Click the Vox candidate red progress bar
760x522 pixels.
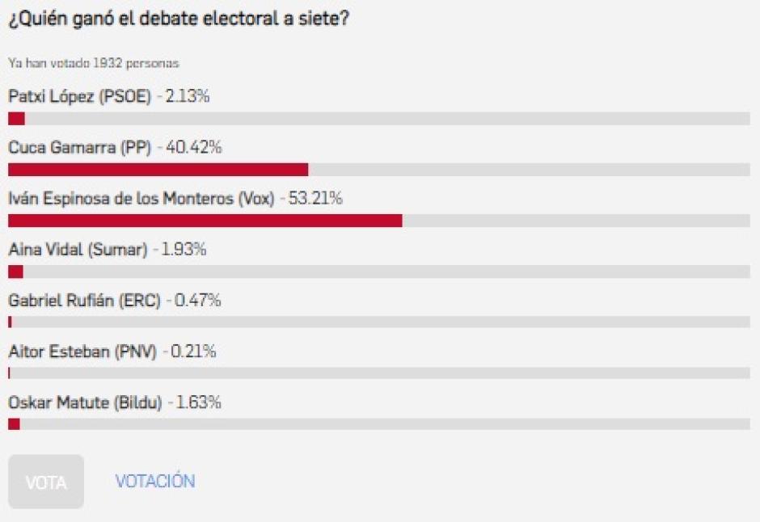[x=205, y=221]
